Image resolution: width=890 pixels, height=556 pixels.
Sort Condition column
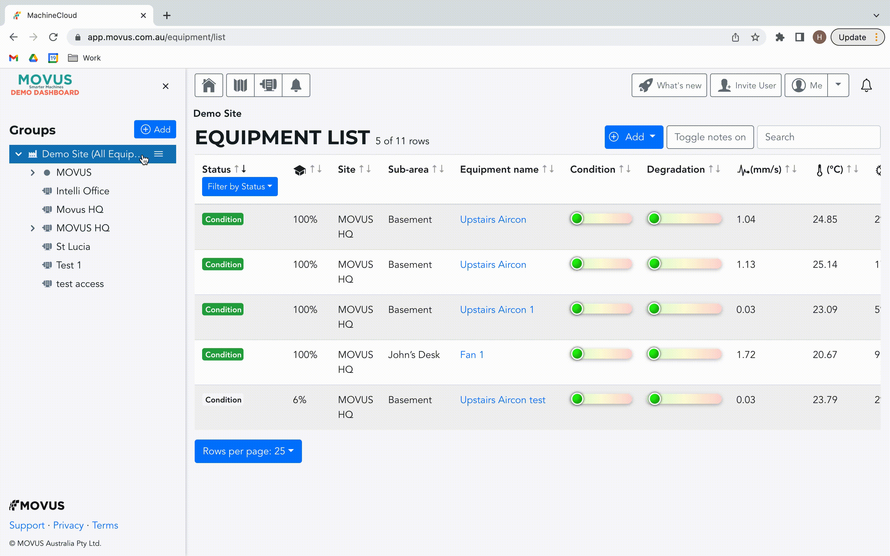pyautogui.click(x=625, y=169)
